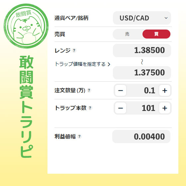Viewport: 186px width, 186px height.
Task: Click the green 敢闘賞 tiger stamp badge
Action: click(26, 26)
